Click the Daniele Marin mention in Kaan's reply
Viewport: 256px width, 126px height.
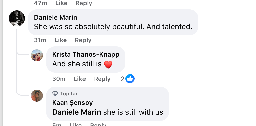[77, 112]
